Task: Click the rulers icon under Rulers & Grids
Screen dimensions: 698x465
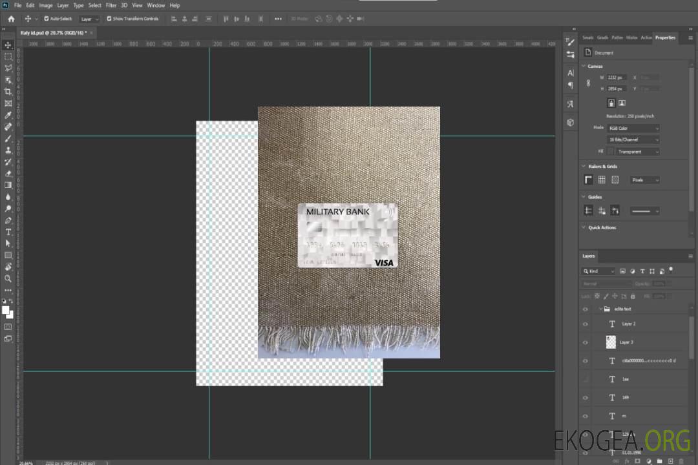Action: (x=588, y=180)
